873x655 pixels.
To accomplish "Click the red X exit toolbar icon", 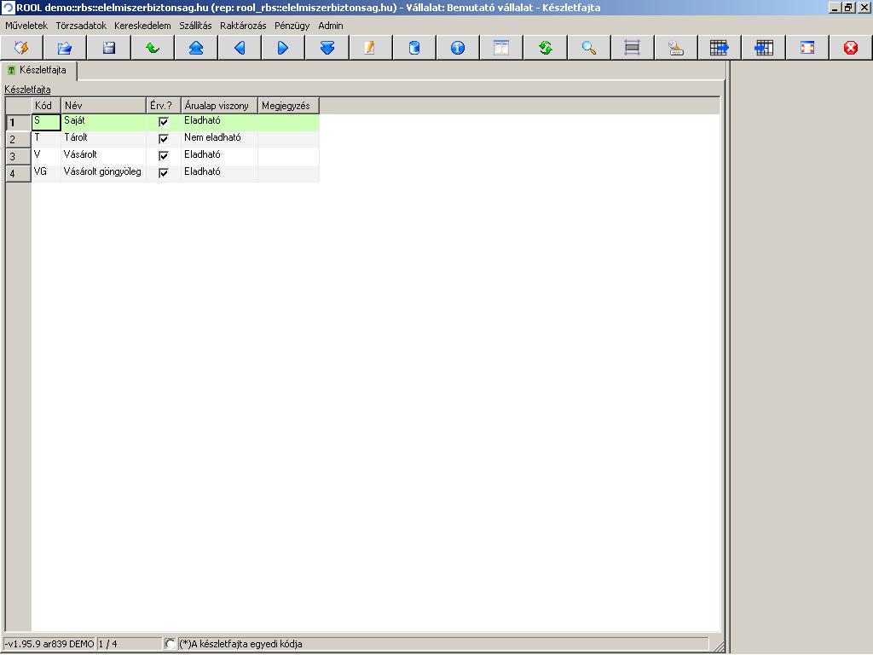I will point(850,48).
